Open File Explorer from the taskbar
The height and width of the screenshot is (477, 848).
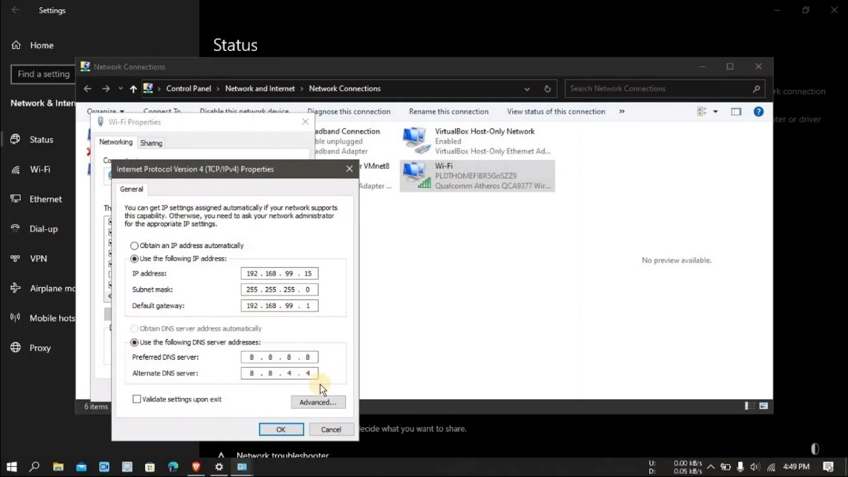pyautogui.click(x=58, y=467)
